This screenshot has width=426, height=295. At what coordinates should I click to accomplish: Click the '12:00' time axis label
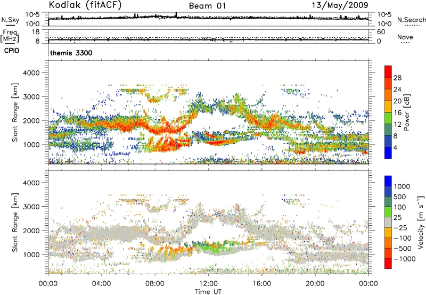(x=208, y=284)
